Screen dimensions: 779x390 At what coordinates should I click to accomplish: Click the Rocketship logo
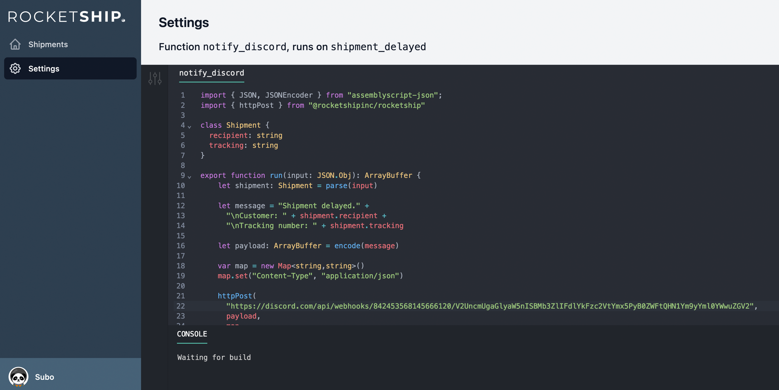pos(67,17)
